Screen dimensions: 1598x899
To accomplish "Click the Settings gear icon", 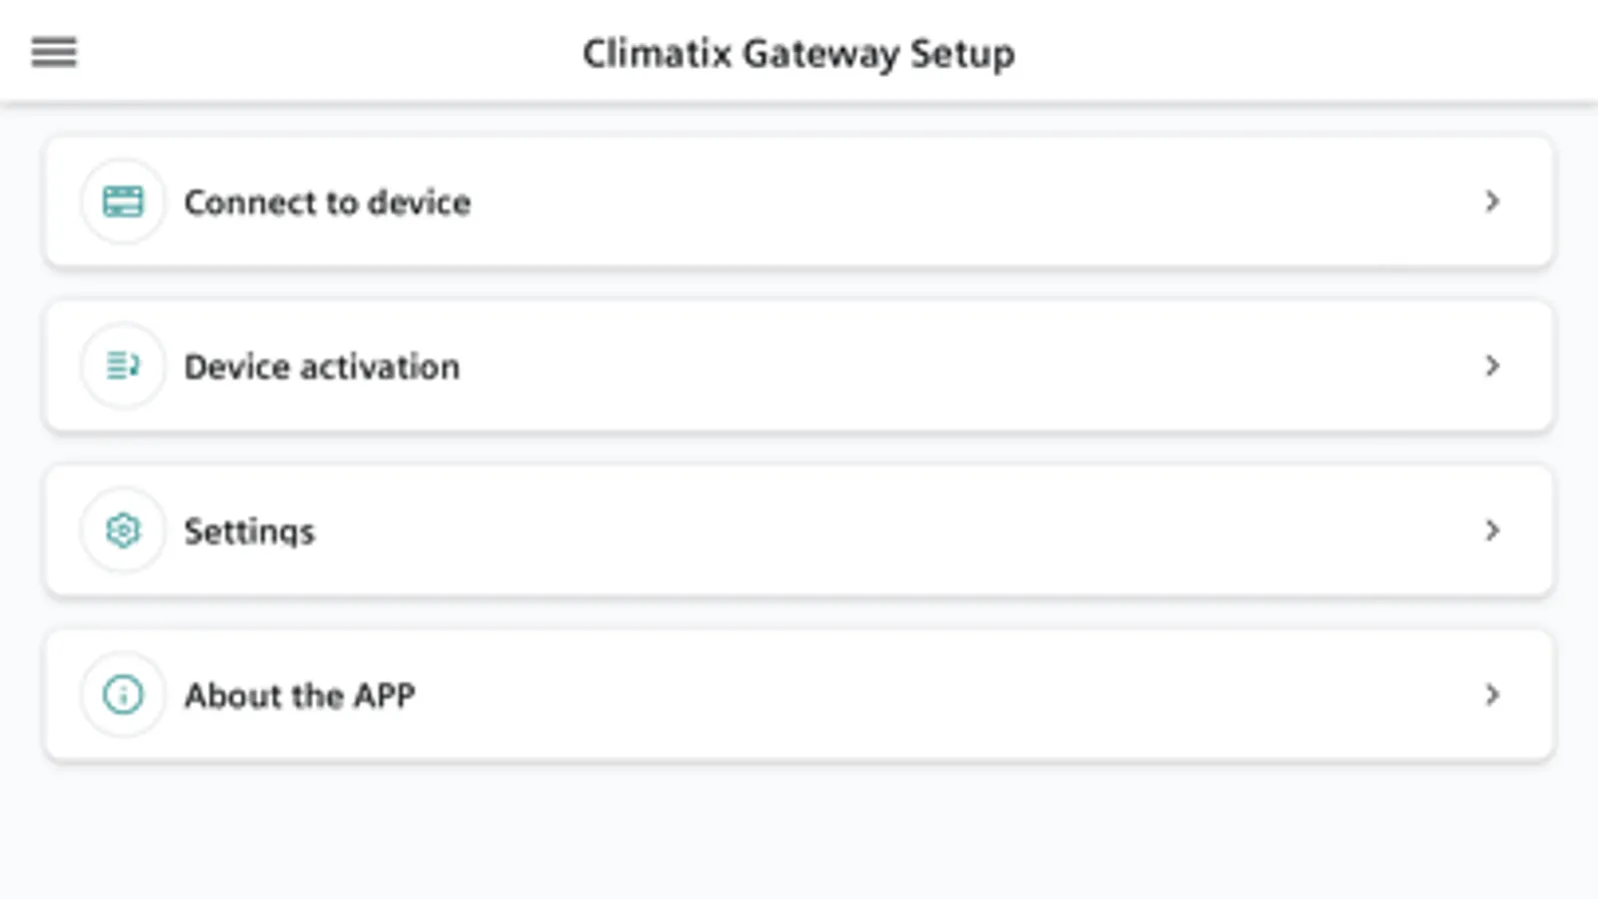I will (123, 530).
